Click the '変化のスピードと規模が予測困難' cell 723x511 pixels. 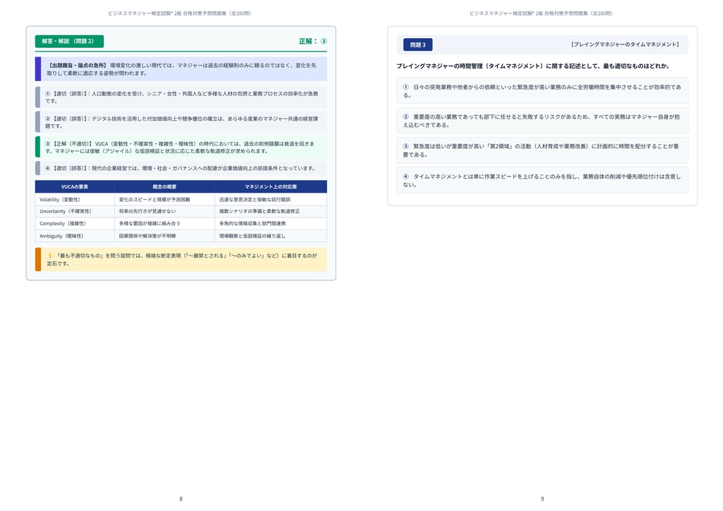pos(164,200)
